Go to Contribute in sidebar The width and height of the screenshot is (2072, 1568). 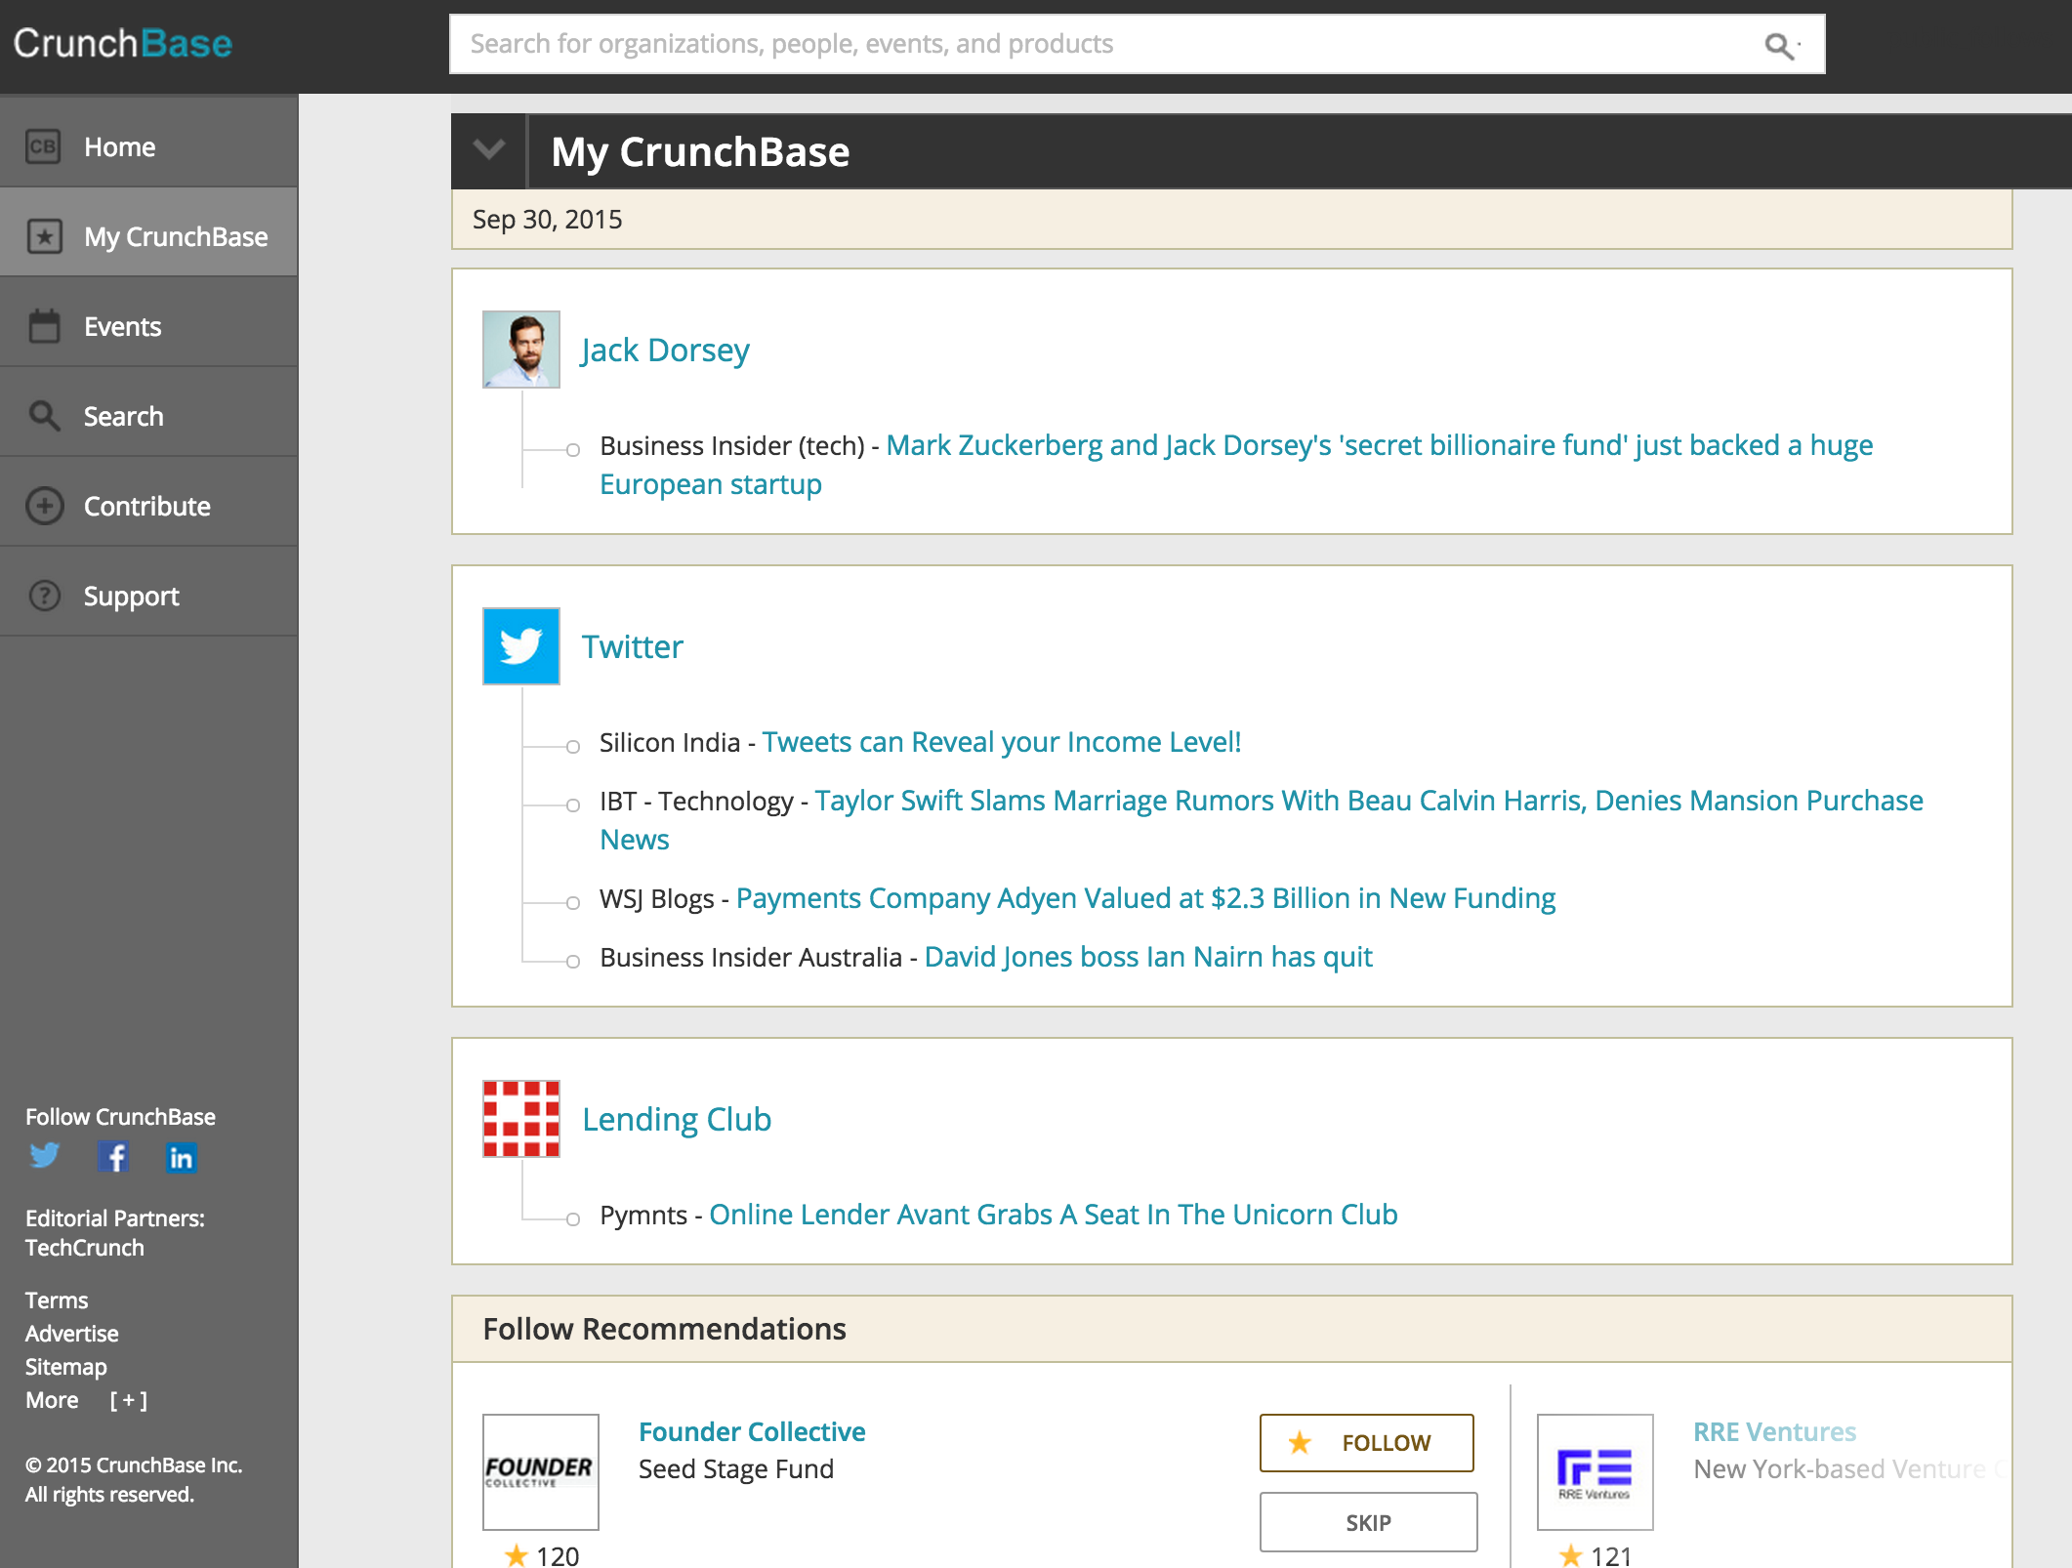coord(146,506)
